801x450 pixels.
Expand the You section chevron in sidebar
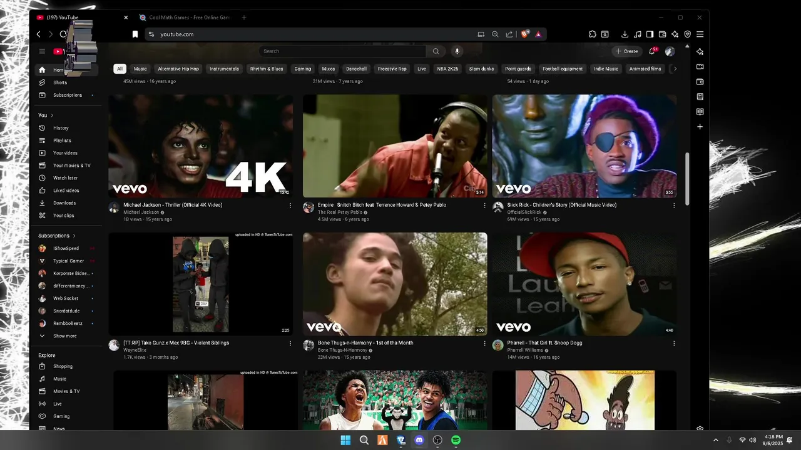pyautogui.click(x=52, y=115)
